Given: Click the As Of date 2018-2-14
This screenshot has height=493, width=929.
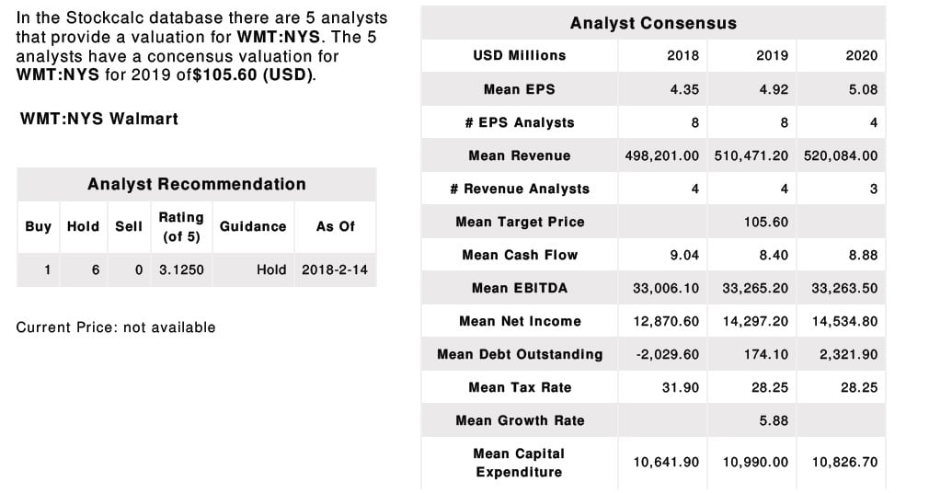Looking at the screenshot, I should [x=335, y=269].
